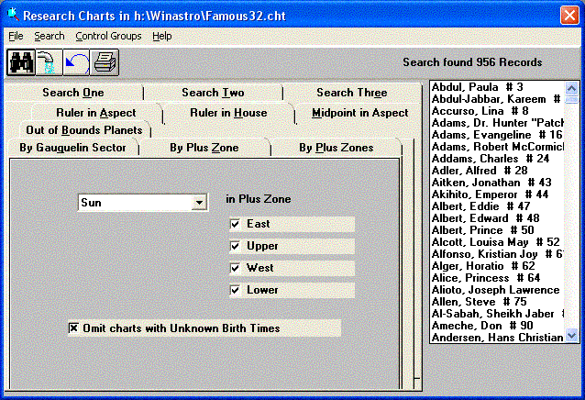Open the By Gauquelin Sector tab
Viewport: 585px width, 400px height.
tap(81, 148)
